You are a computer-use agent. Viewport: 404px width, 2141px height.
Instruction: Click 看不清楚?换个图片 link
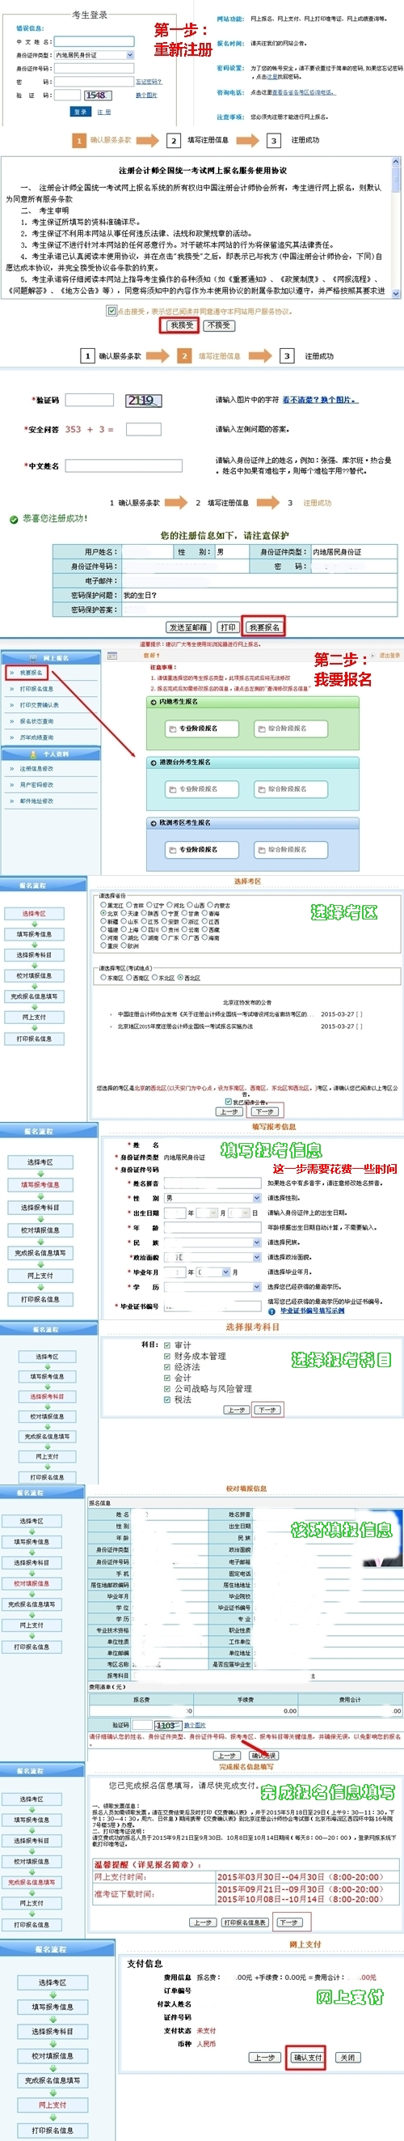[319, 400]
